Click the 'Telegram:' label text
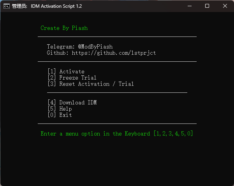This screenshot has height=186, width=234. (61, 47)
